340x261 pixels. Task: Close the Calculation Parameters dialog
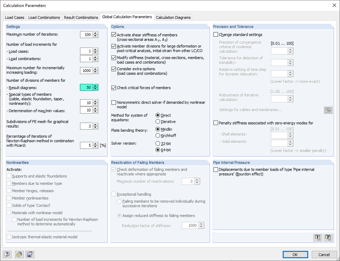334,5
